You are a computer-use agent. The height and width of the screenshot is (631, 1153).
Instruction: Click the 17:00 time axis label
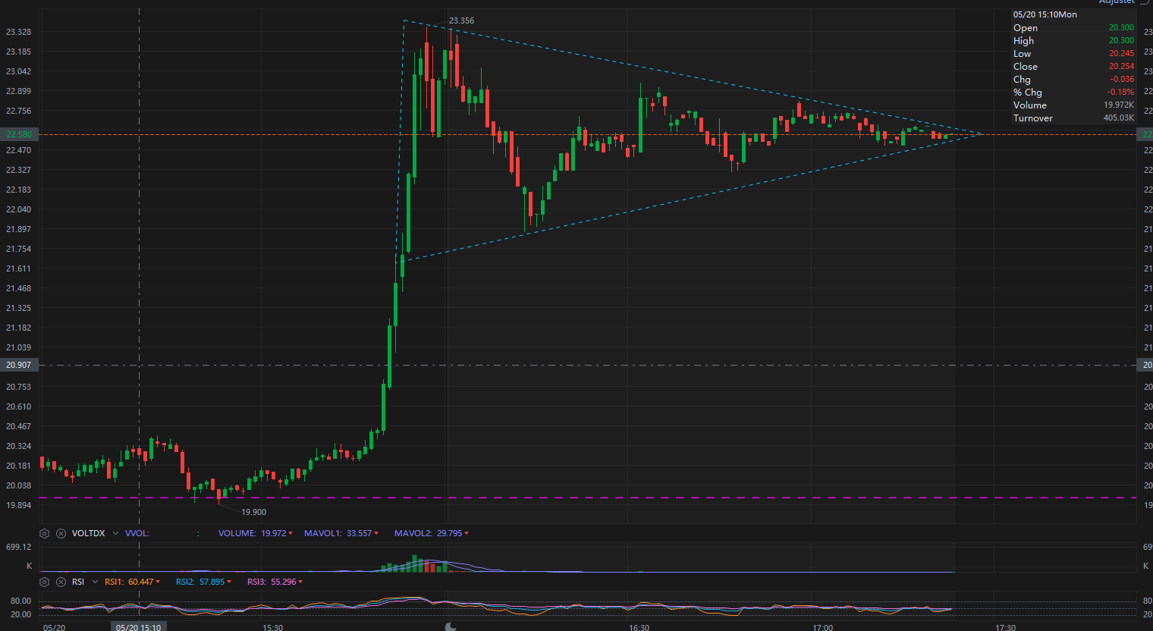(823, 627)
